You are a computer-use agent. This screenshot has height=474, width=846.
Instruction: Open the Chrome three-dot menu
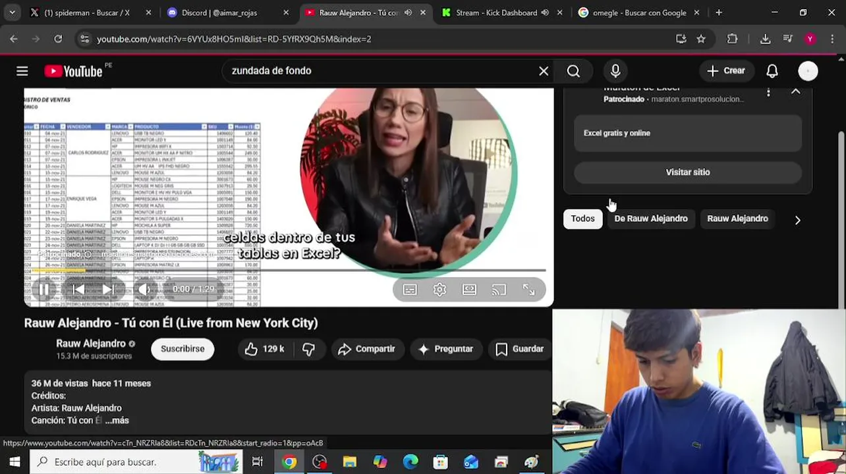[833, 39]
